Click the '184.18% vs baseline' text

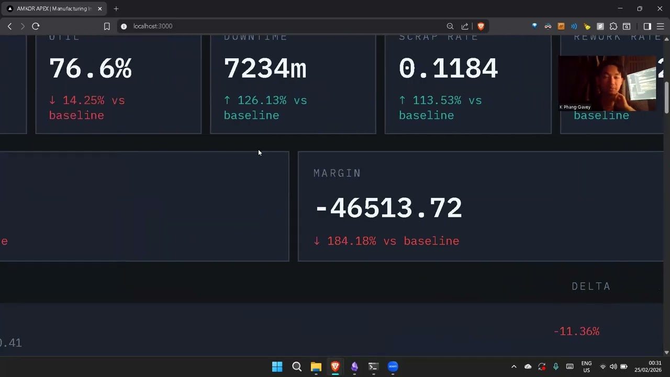click(393, 241)
